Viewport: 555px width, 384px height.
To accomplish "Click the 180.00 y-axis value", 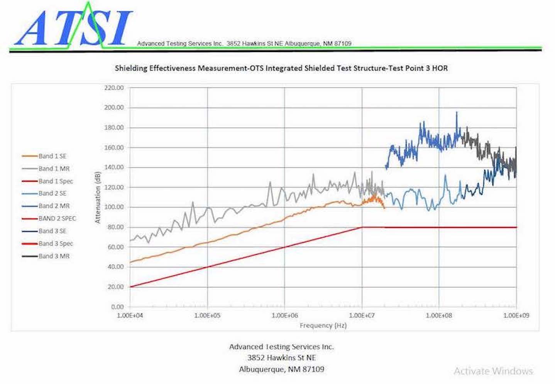I will 114,128.
